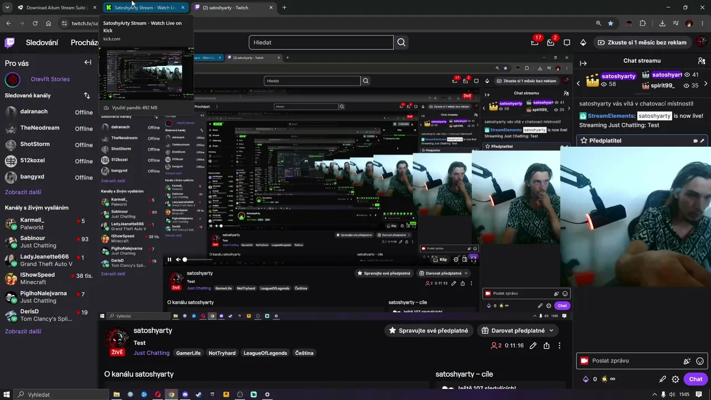The width and height of the screenshot is (711, 400).
Task: Select TheNeodream followed channel
Action: click(49, 128)
